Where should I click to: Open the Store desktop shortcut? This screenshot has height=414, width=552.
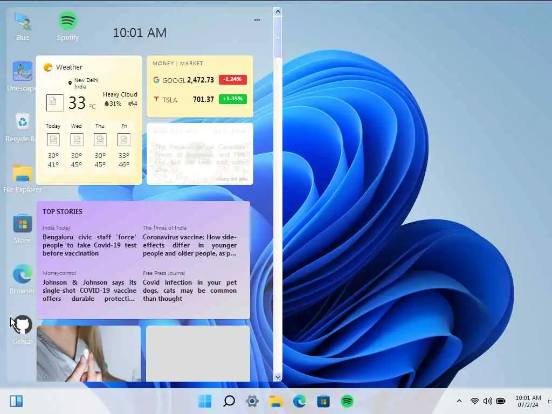click(23, 229)
